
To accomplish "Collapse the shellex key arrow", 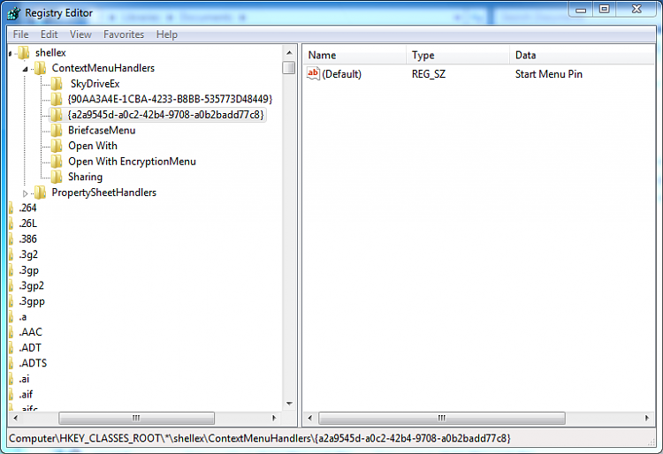I will pyautogui.click(x=10, y=53).
